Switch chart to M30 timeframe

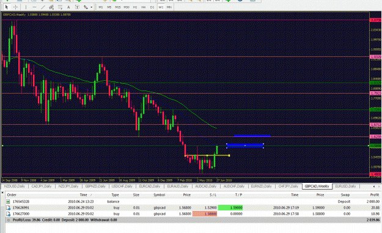[x=127, y=7]
